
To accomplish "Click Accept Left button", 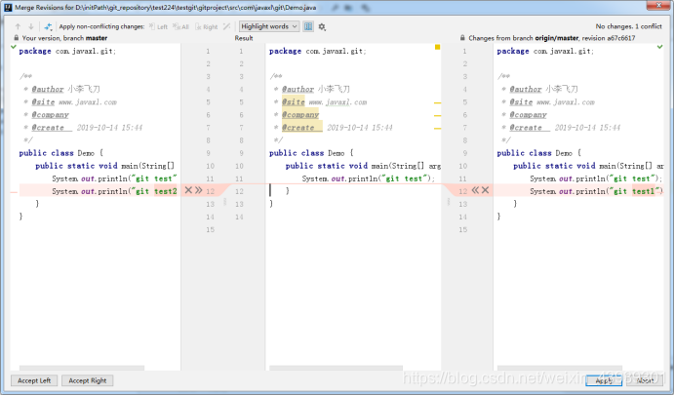I will 34,380.
